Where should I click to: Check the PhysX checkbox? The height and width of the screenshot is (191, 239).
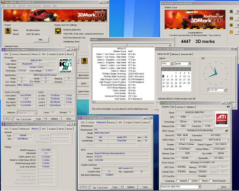click(200, 181)
